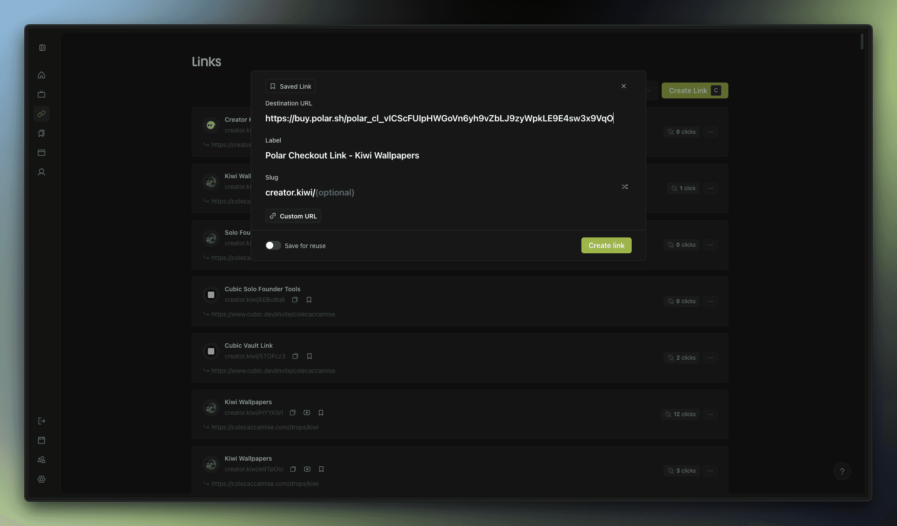Click https://colecaccamise.com/drops/kiwi under HYYASrl
The width and height of the screenshot is (897, 526).
tap(265, 427)
